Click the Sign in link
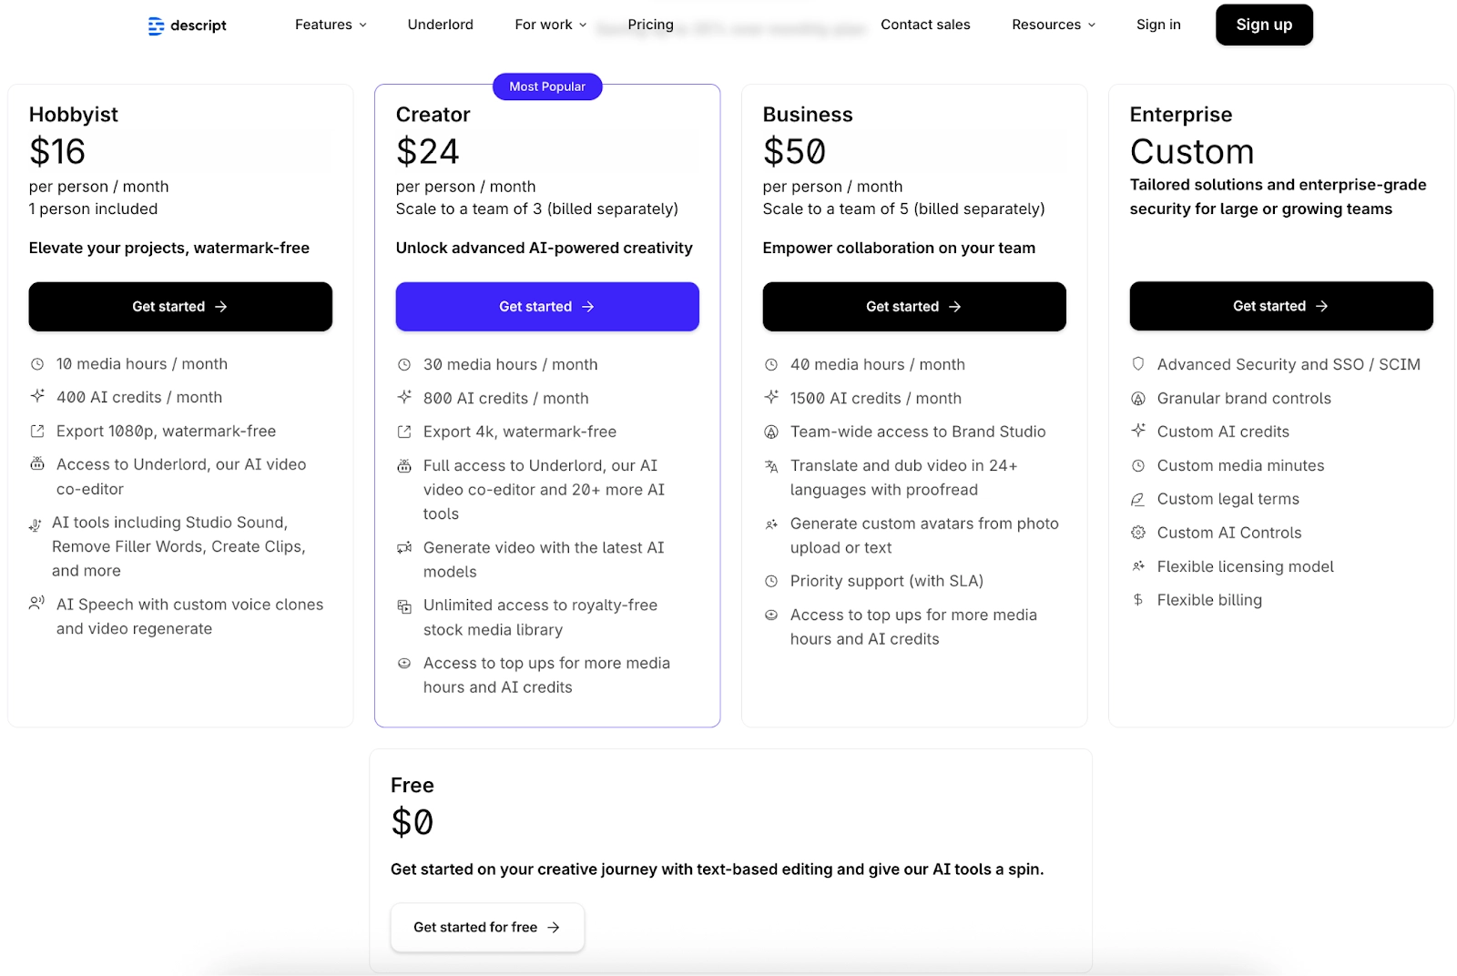 click(x=1157, y=25)
